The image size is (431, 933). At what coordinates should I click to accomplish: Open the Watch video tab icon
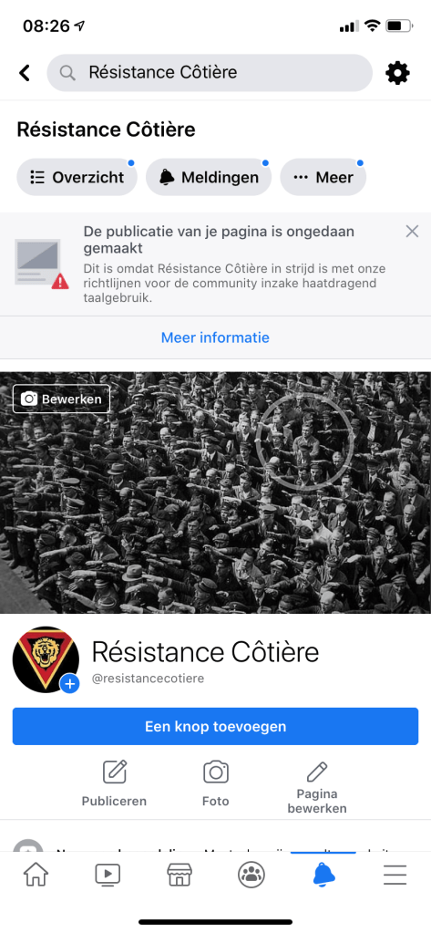108,874
